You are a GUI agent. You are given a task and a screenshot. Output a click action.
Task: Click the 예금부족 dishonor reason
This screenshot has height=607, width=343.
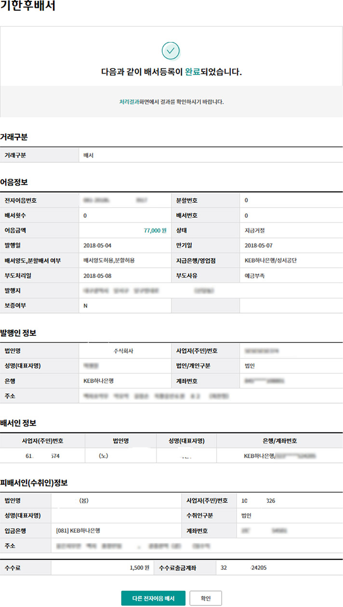coord(255,276)
